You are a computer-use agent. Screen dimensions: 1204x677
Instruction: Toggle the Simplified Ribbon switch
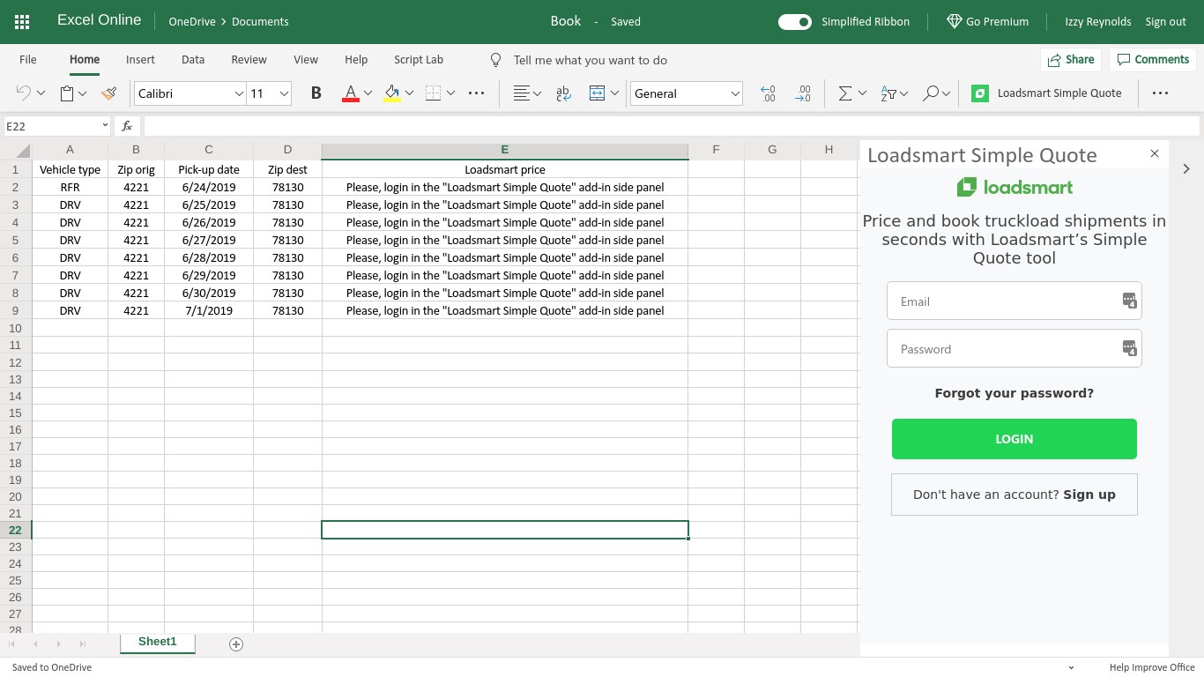[x=794, y=22]
